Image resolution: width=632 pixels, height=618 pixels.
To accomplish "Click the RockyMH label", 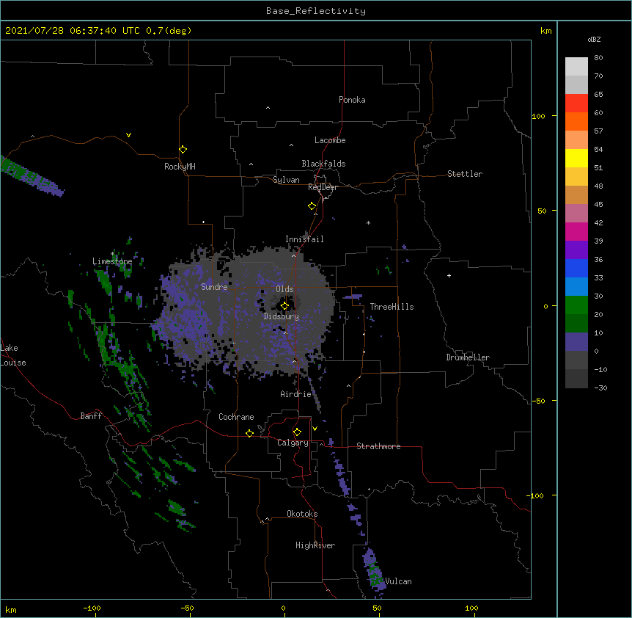I will 180,166.
